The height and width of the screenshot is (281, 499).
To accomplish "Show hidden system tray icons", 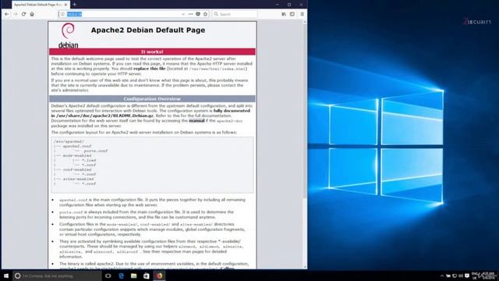I will (x=442, y=276).
